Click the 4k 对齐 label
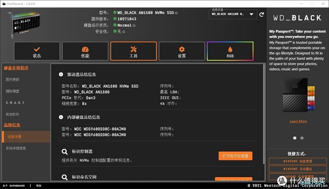The height and width of the screenshot is (189, 329). pyautogui.click(x=168, y=104)
